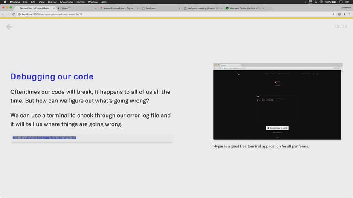
Task: Switch to the View and Follow the End tab
Action: (244, 8)
